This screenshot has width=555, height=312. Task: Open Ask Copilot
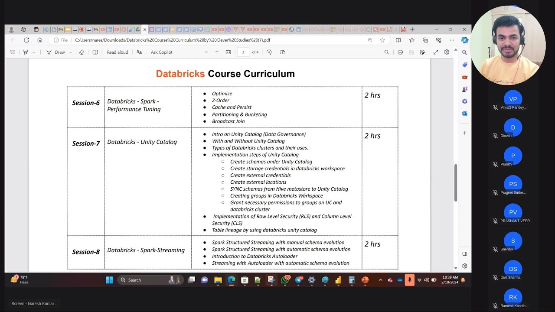[161, 52]
